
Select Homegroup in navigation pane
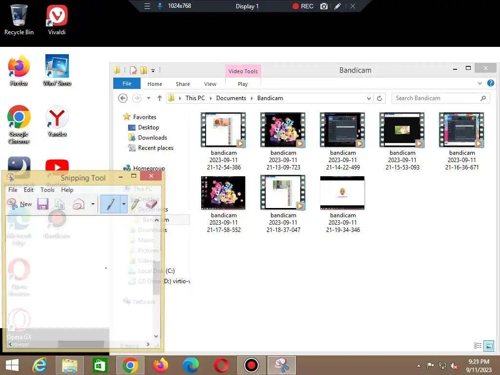tap(149, 168)
